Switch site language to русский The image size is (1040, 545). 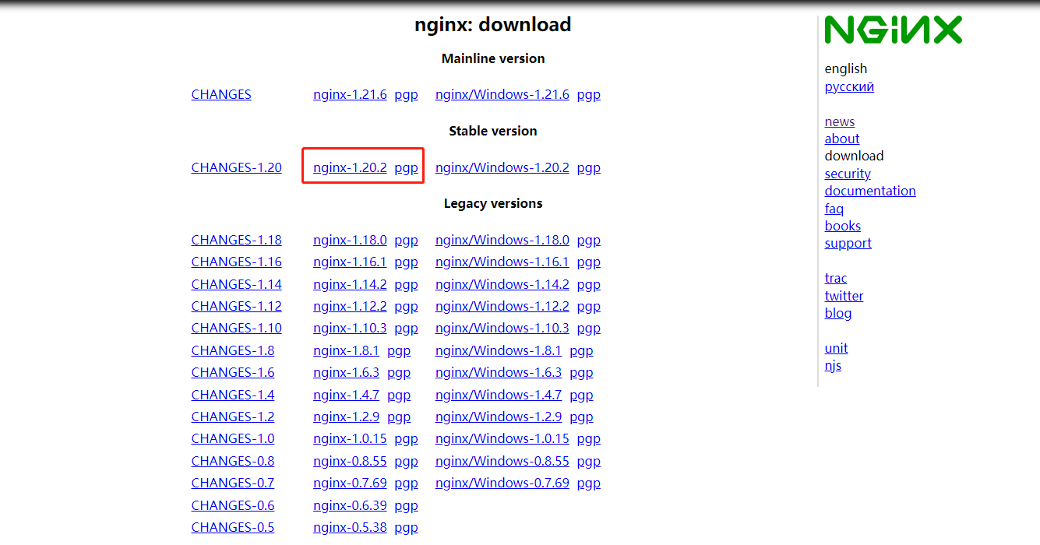click(x=849, y=86)
